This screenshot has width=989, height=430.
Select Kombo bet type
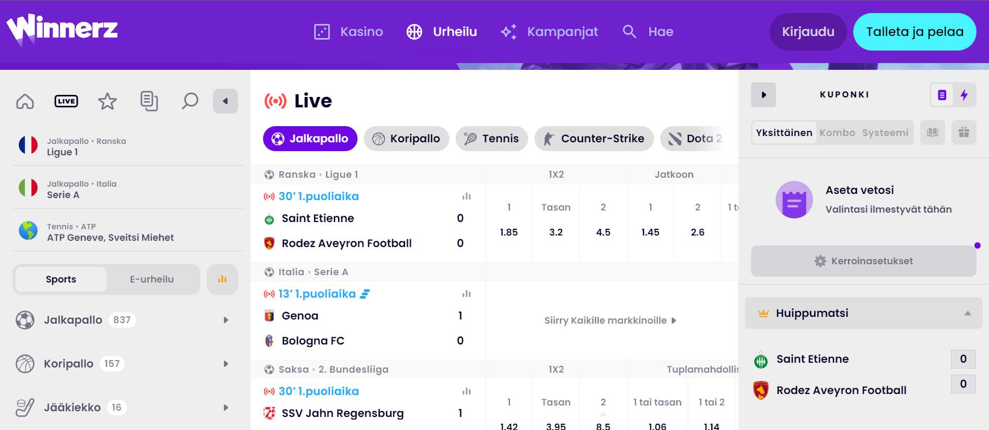click(837, 132)
